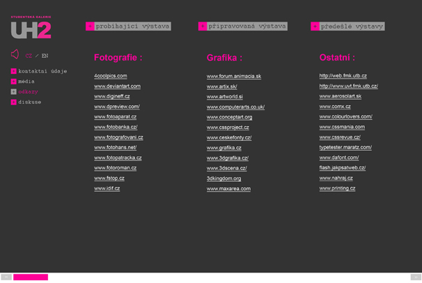
Task: Switch language to CZ
Action: coord(29,56)
